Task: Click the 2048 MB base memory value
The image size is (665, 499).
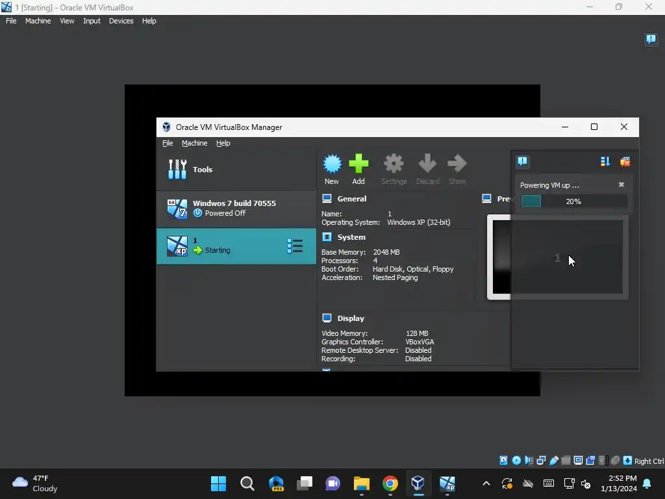Action: tap(386, 252)
